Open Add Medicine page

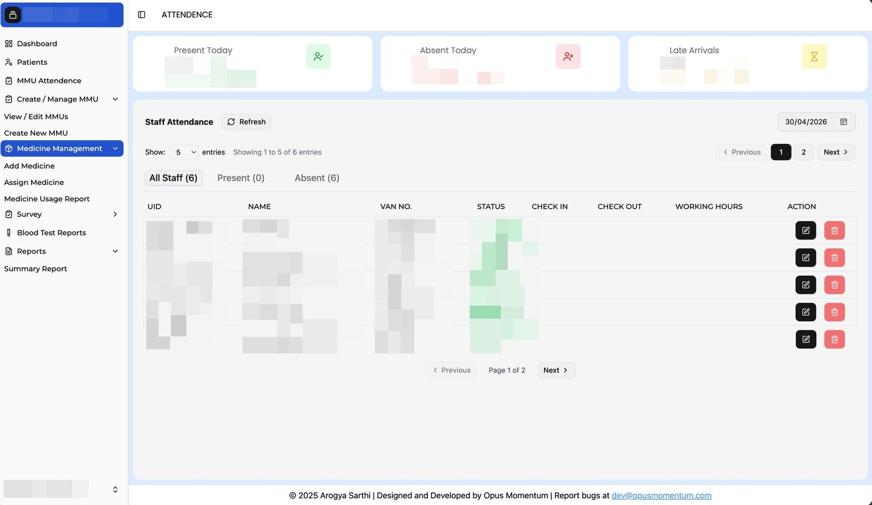29,166
